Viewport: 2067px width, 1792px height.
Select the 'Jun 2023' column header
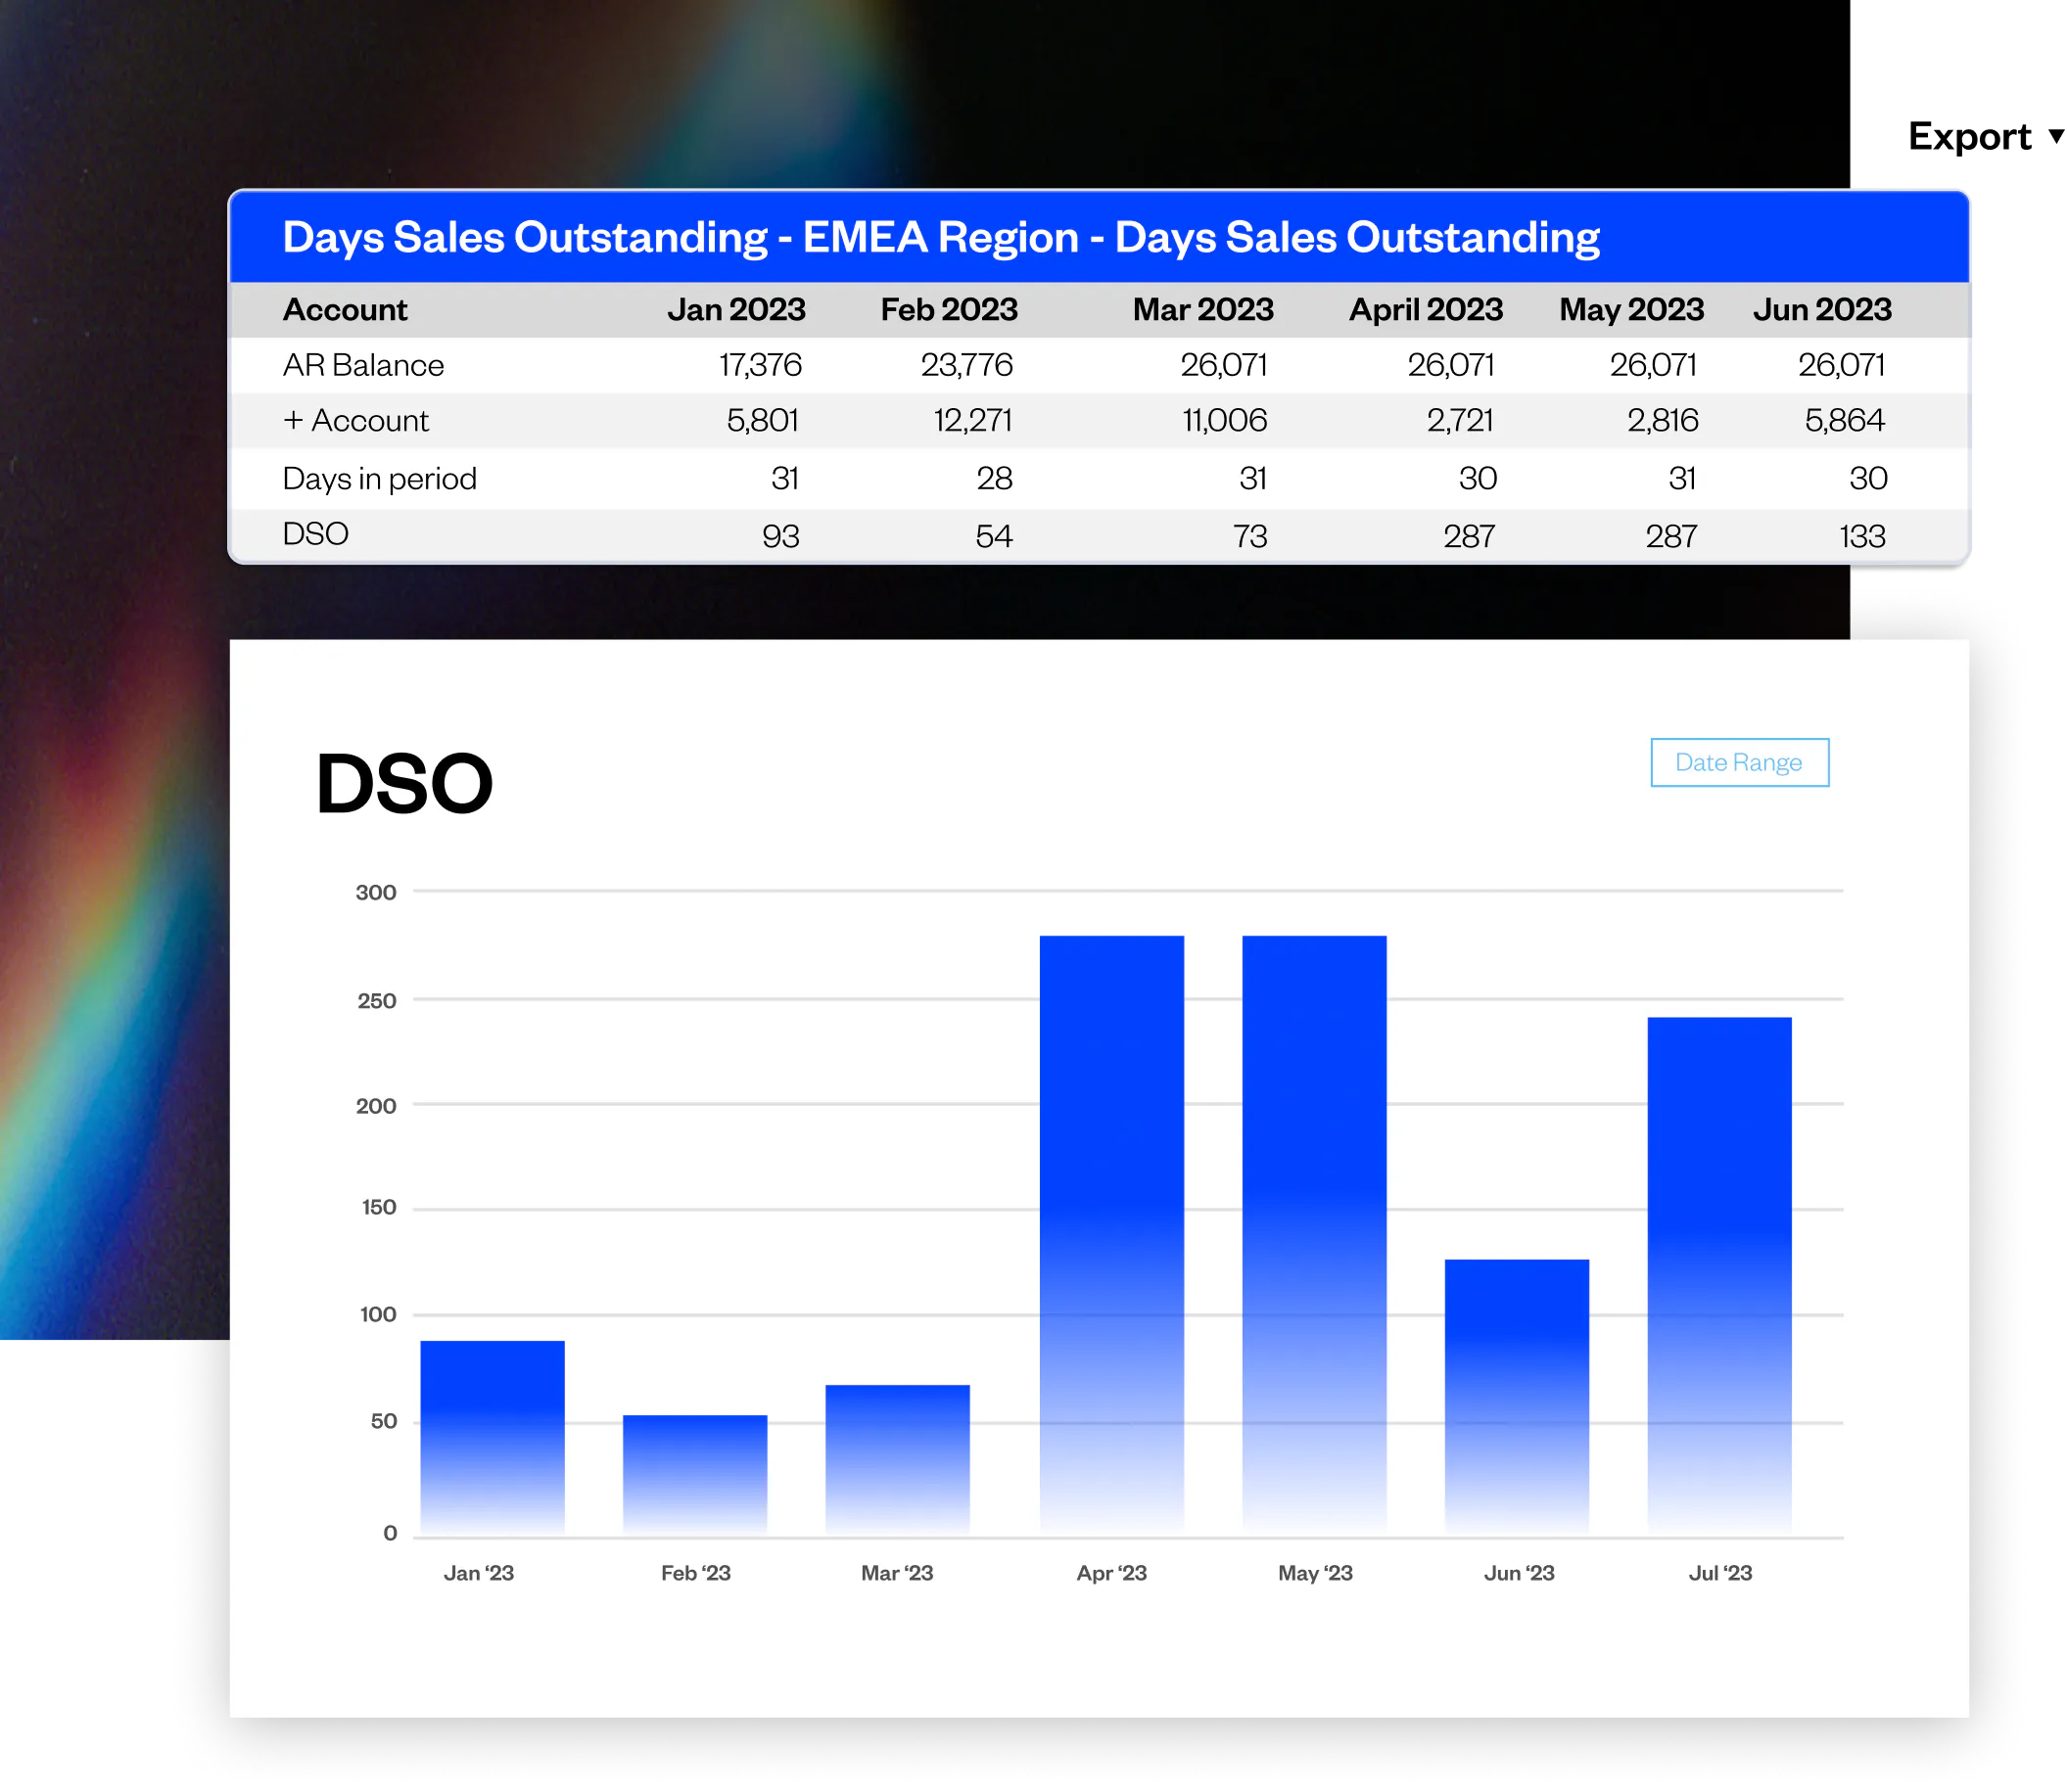1822,310
